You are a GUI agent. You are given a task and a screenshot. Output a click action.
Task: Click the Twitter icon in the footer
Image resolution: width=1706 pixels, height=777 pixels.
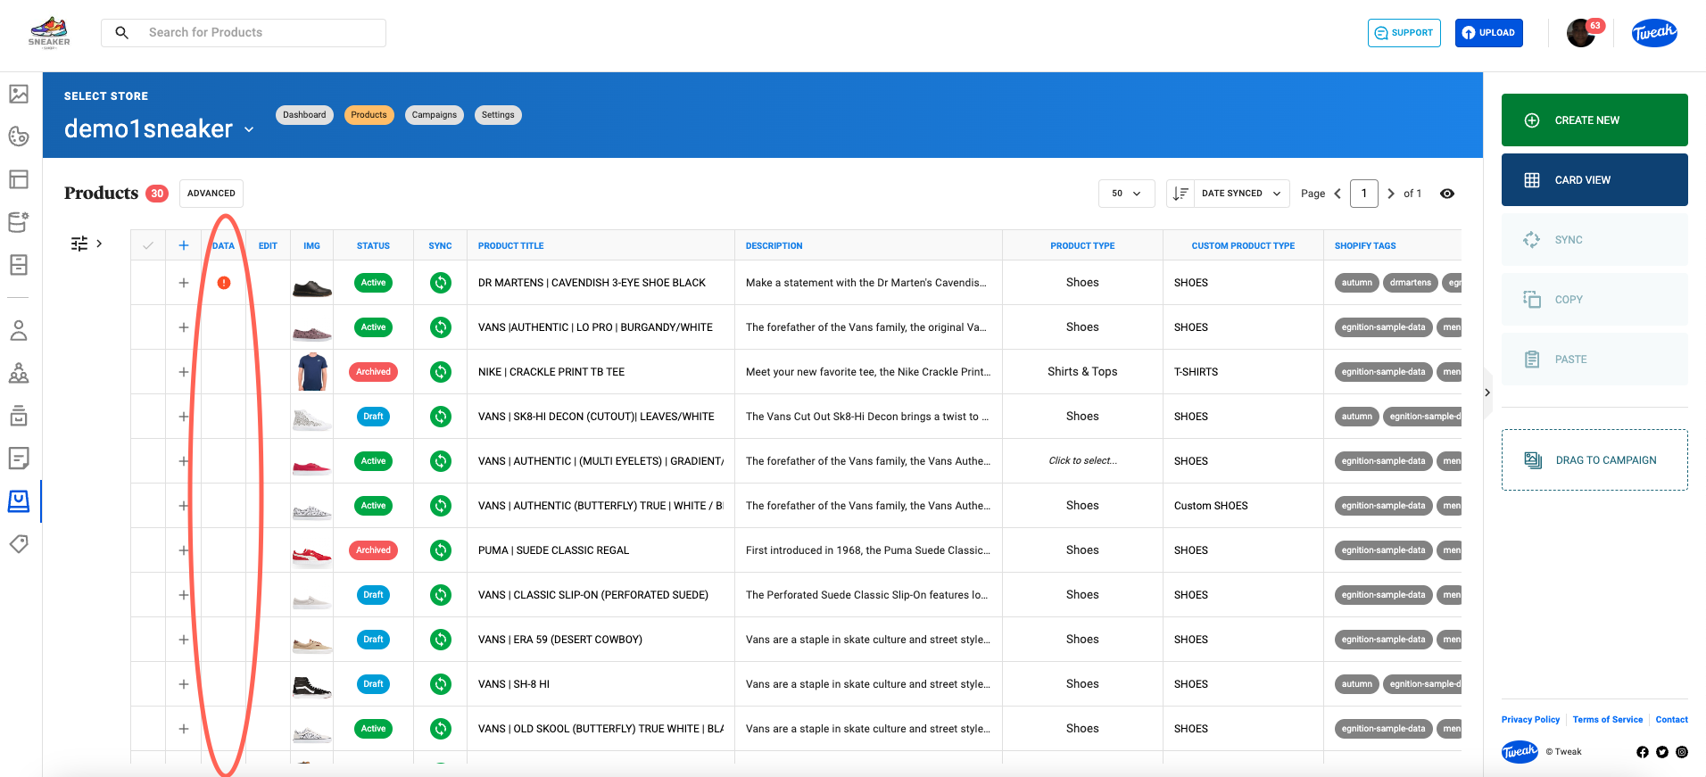[1662, 752]
